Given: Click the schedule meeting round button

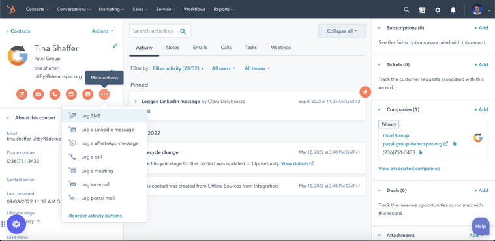Looking at the screenshot, I should click(88, 94).
